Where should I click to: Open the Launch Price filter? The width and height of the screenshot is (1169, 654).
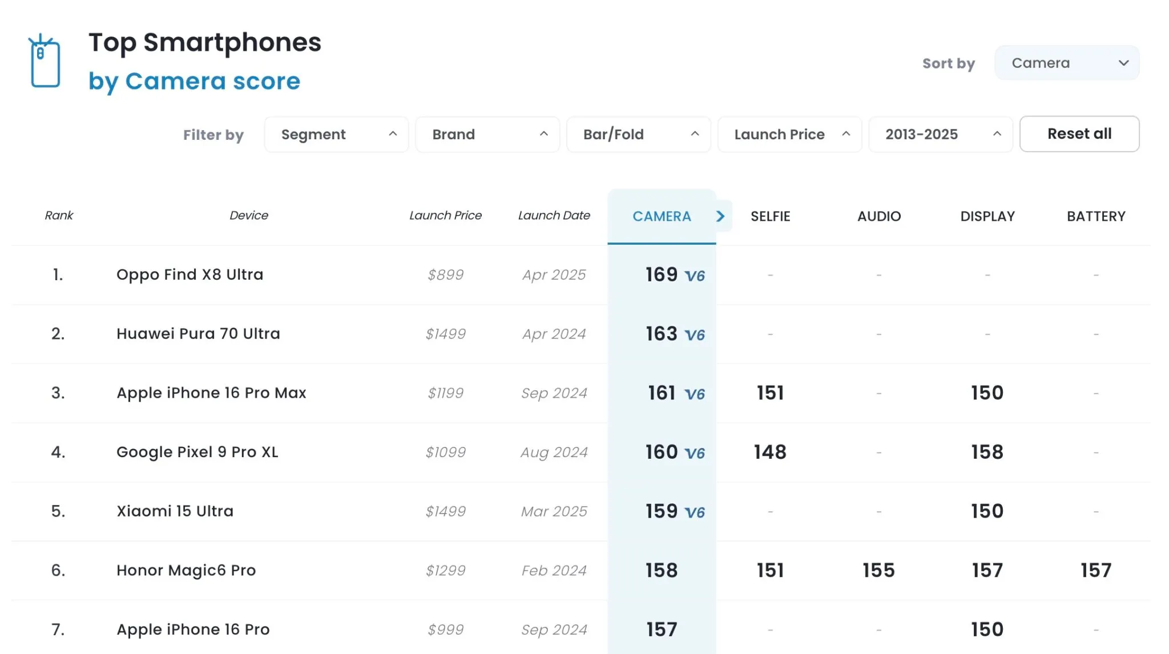pos(789,135)
